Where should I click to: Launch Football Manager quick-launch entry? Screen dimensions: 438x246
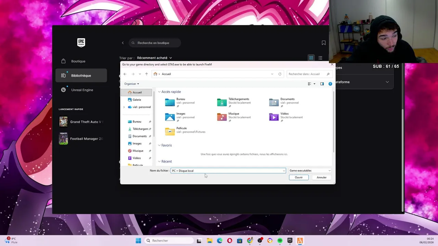(81, 139)
